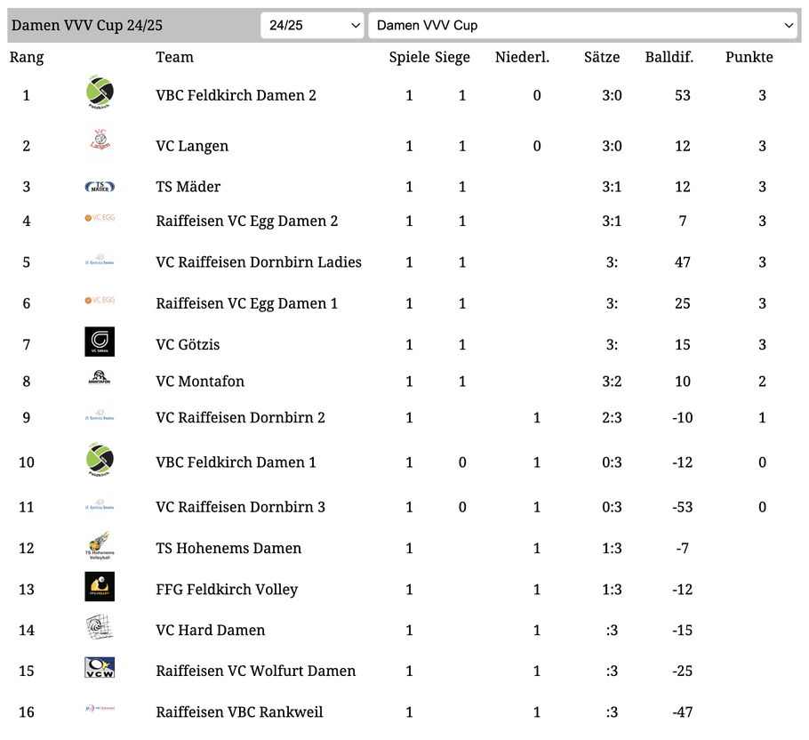Click the VC Langen team logo

[x=100, y=140]
